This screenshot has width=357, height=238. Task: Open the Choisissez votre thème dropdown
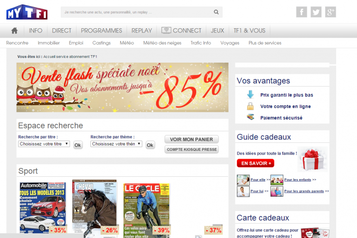tap(116, 144)
